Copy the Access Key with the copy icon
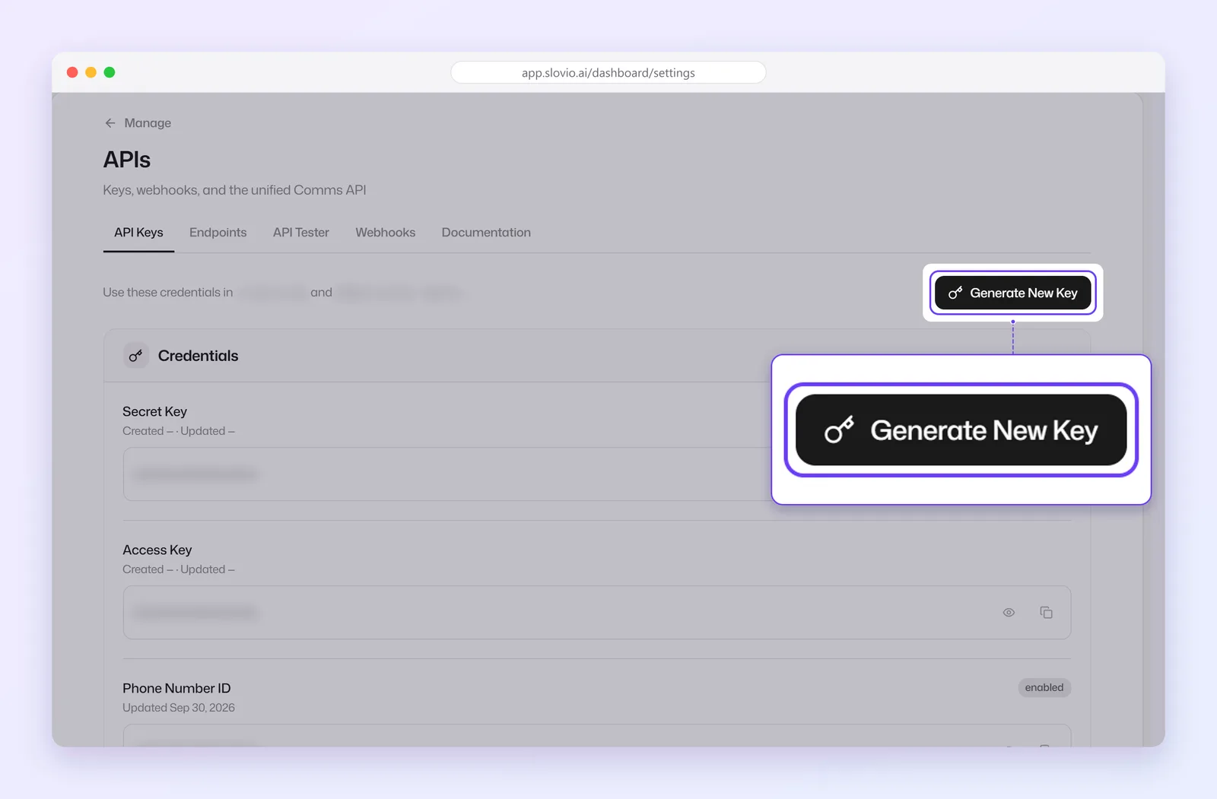Screen dimensions: 1217x799 (1046, 613)
